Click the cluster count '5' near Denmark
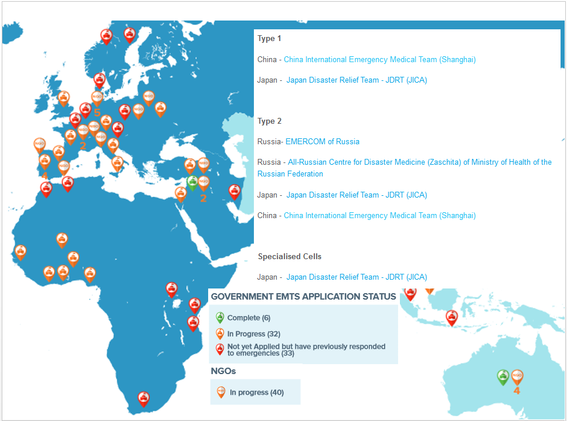 tap(97, 113)
